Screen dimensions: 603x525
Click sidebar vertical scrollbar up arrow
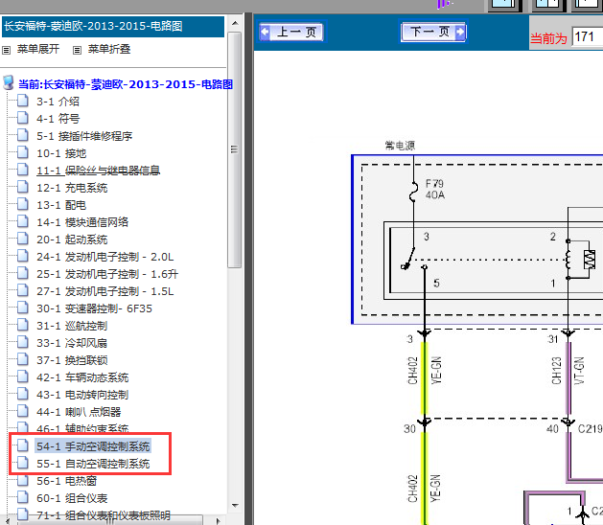click(x=235, y=23)
